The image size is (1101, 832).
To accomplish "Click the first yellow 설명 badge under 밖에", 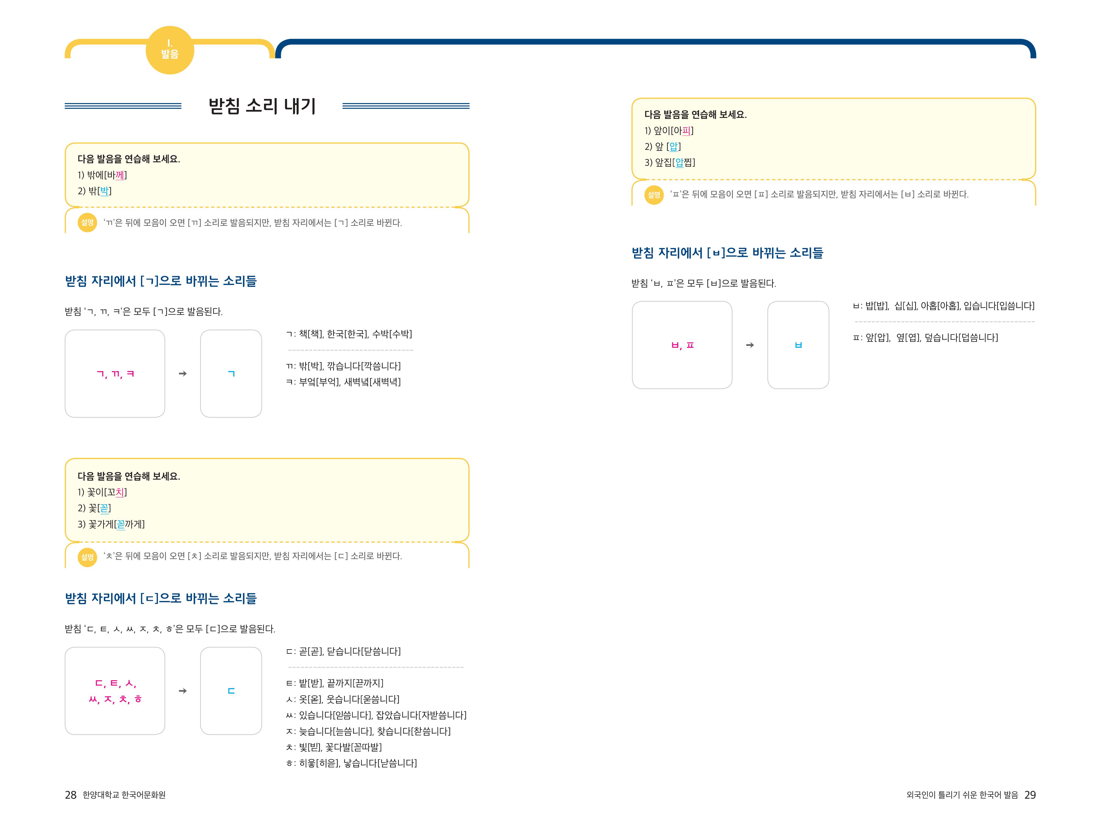I will tap(88, 223).
